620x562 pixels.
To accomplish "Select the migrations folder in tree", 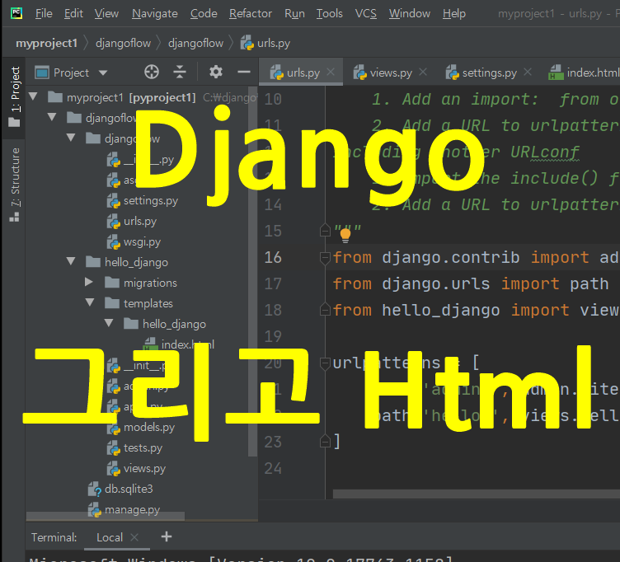I will [150, 283].
